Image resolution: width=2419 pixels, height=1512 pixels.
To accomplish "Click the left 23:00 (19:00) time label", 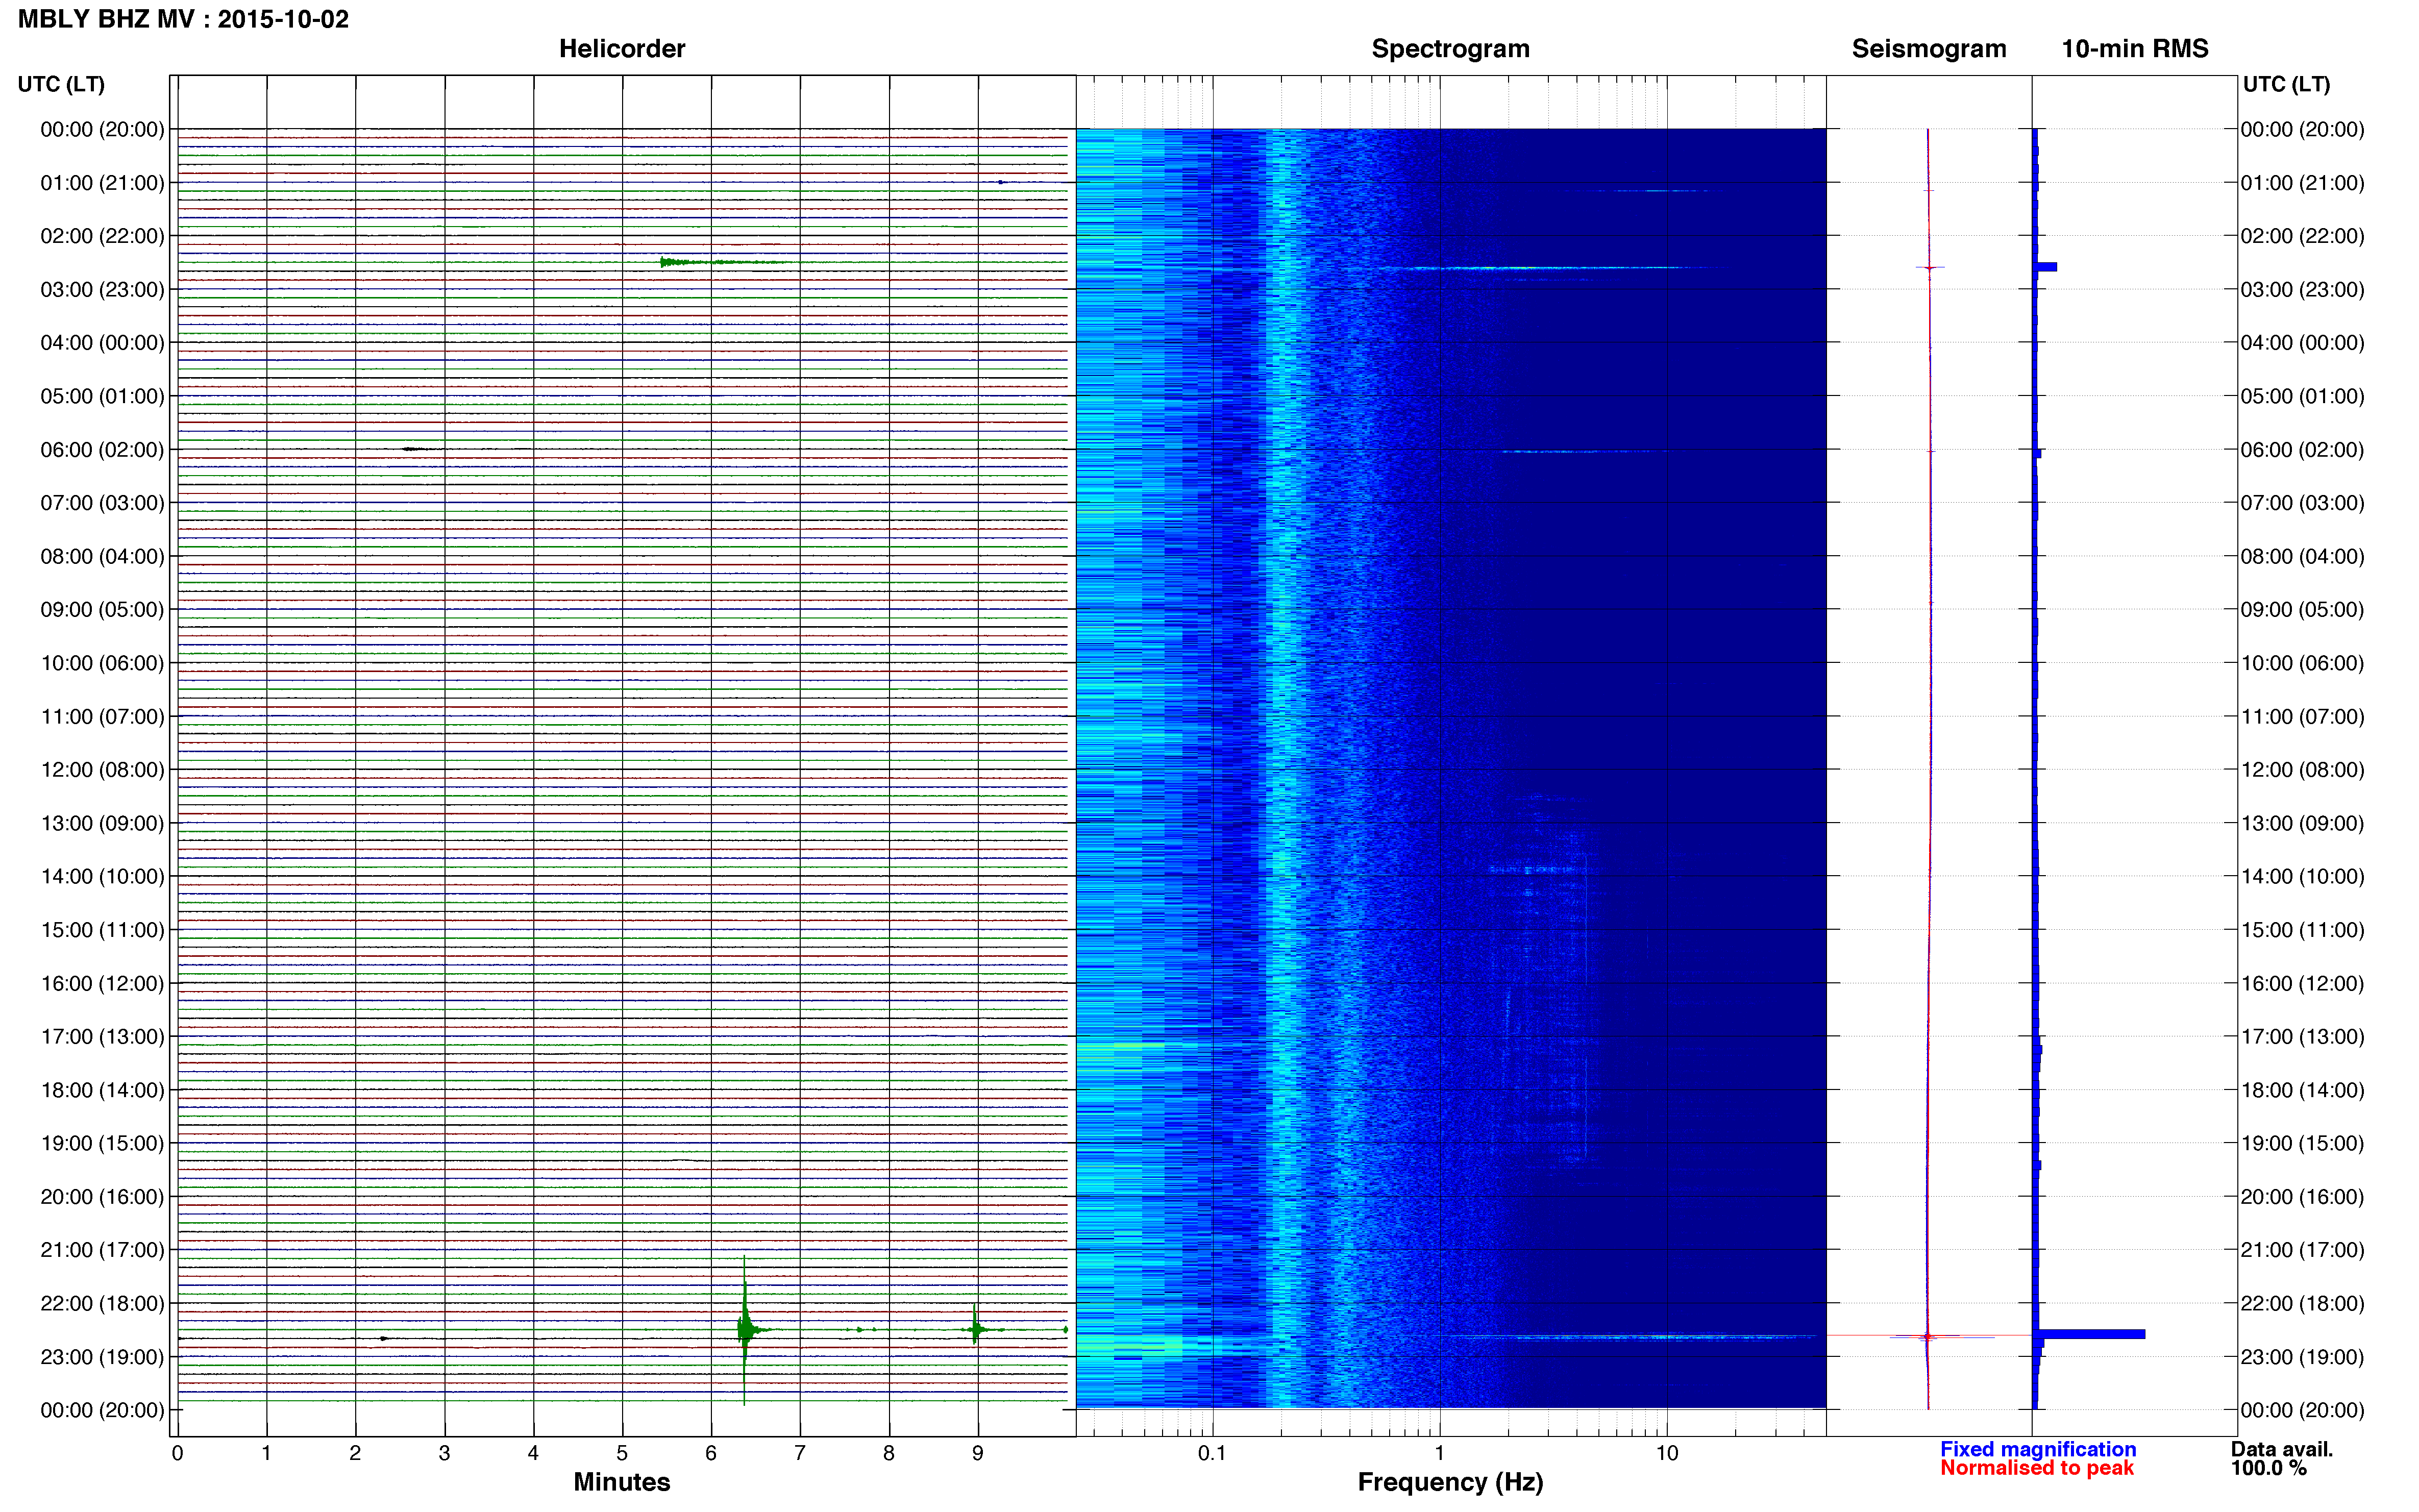I will point(102,1357).
